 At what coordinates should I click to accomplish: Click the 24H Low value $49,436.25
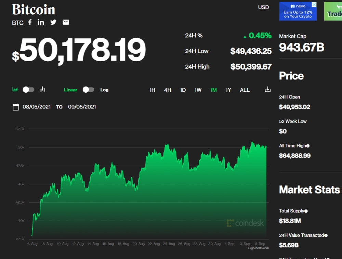pyautogui.click(x=251, y=51)
